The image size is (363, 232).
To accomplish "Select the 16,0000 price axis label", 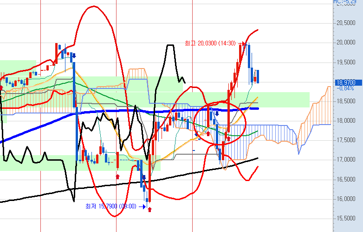I will click(346, 199).
